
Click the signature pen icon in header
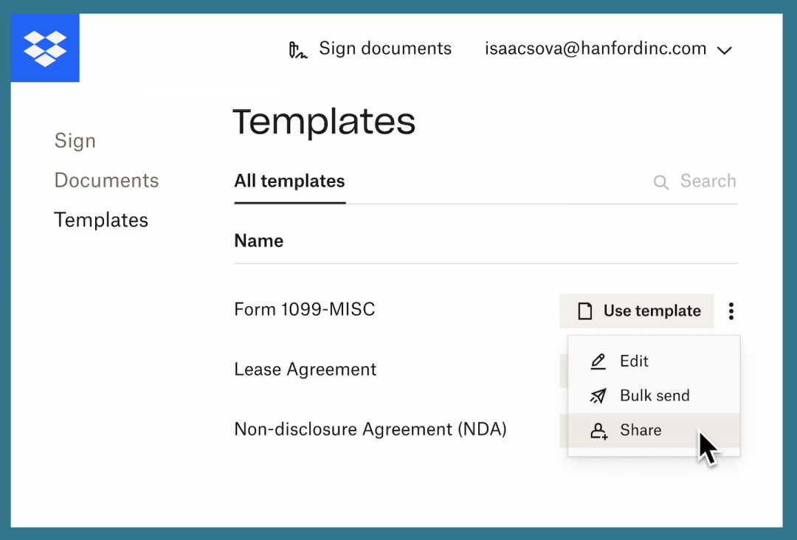click(x=297, y=50)
